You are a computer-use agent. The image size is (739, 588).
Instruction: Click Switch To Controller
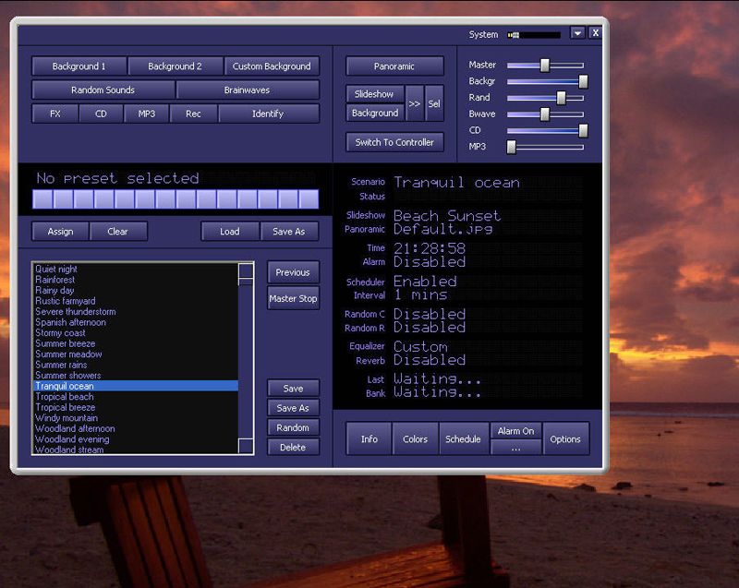[394, 142]
